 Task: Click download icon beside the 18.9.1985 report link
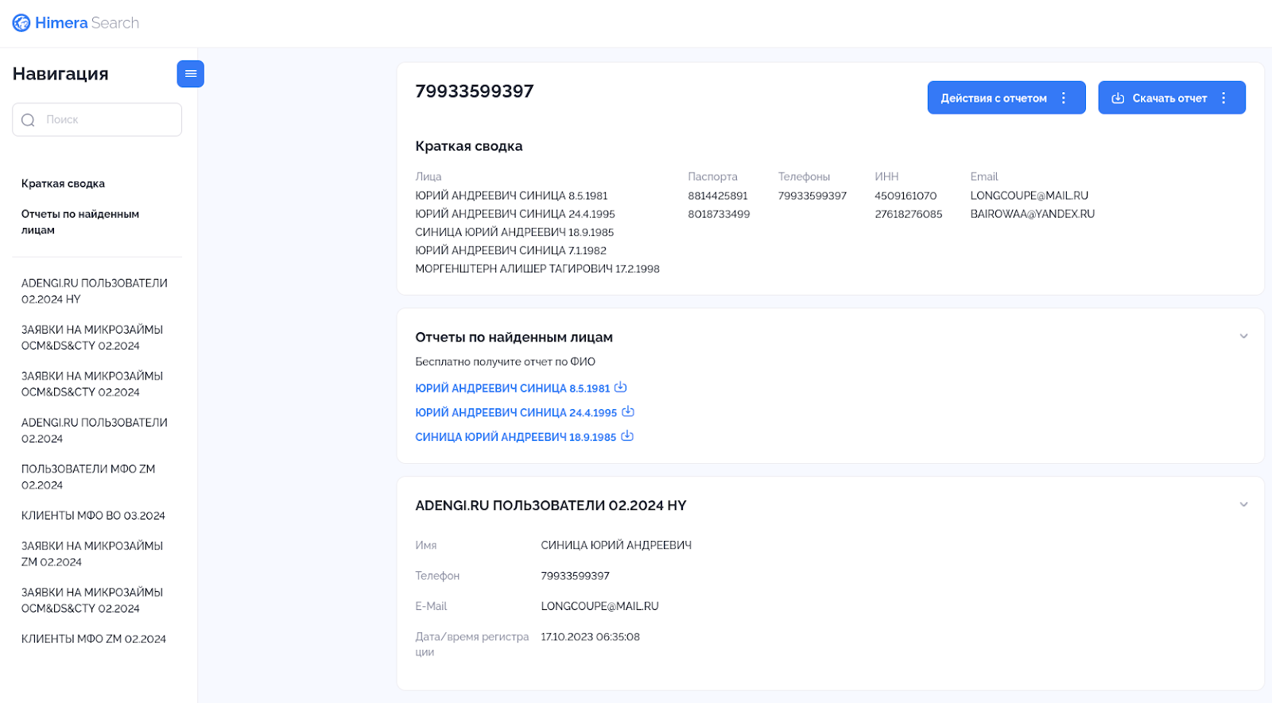click(x=627, y=436)
